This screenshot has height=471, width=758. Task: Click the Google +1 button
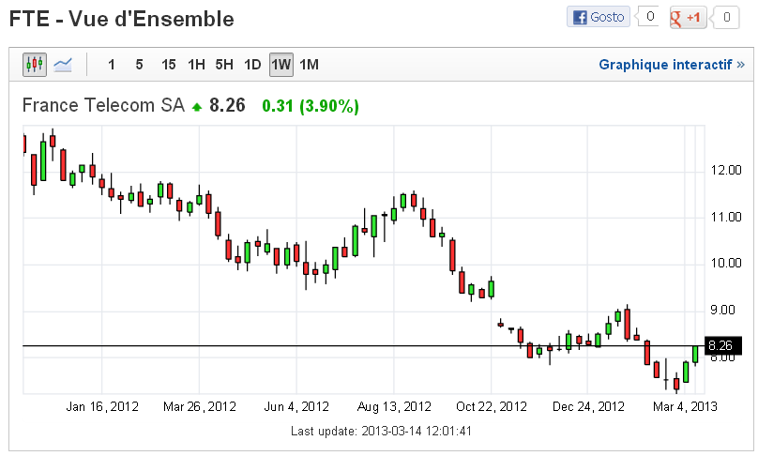pyautogui.click(x=688, y=18)
